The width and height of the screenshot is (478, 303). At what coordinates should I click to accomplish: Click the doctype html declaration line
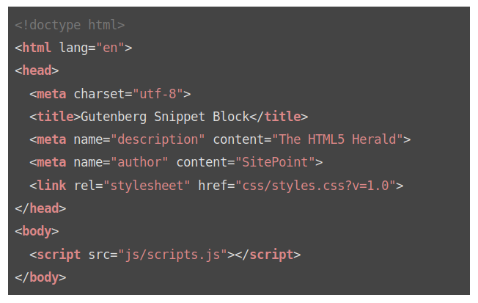click(70, 26)
